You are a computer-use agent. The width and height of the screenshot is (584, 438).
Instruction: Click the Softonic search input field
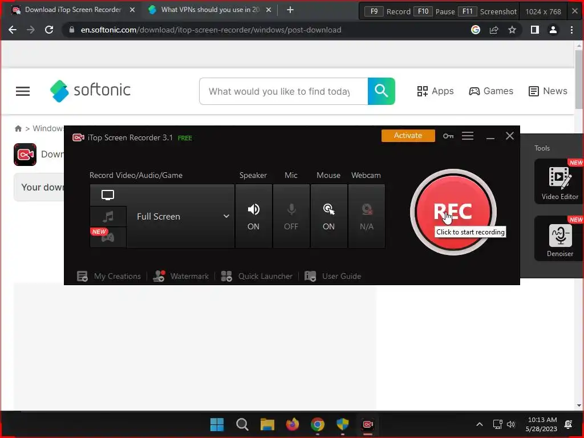pos(283,91)
